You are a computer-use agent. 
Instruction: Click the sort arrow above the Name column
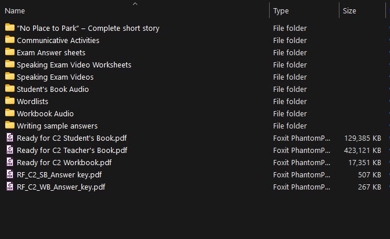[x=135, y=4]
